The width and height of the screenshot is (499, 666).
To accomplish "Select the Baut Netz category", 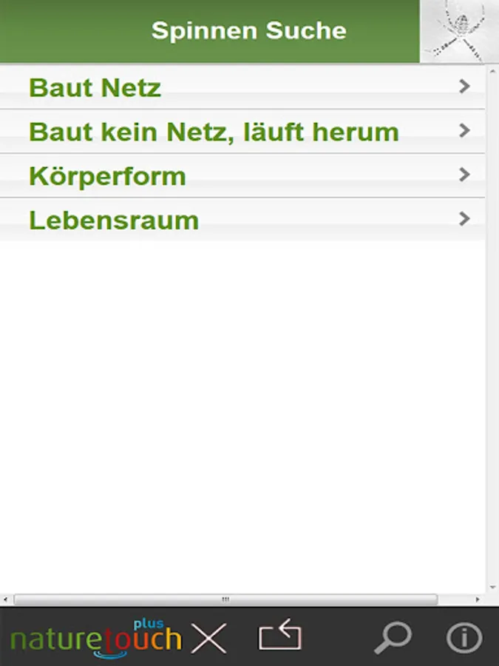I will pos(95,88).
